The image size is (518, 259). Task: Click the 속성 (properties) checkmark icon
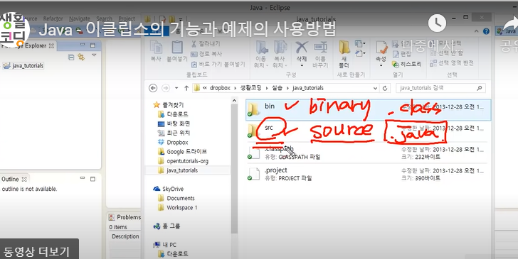click(x=381, y=48)
